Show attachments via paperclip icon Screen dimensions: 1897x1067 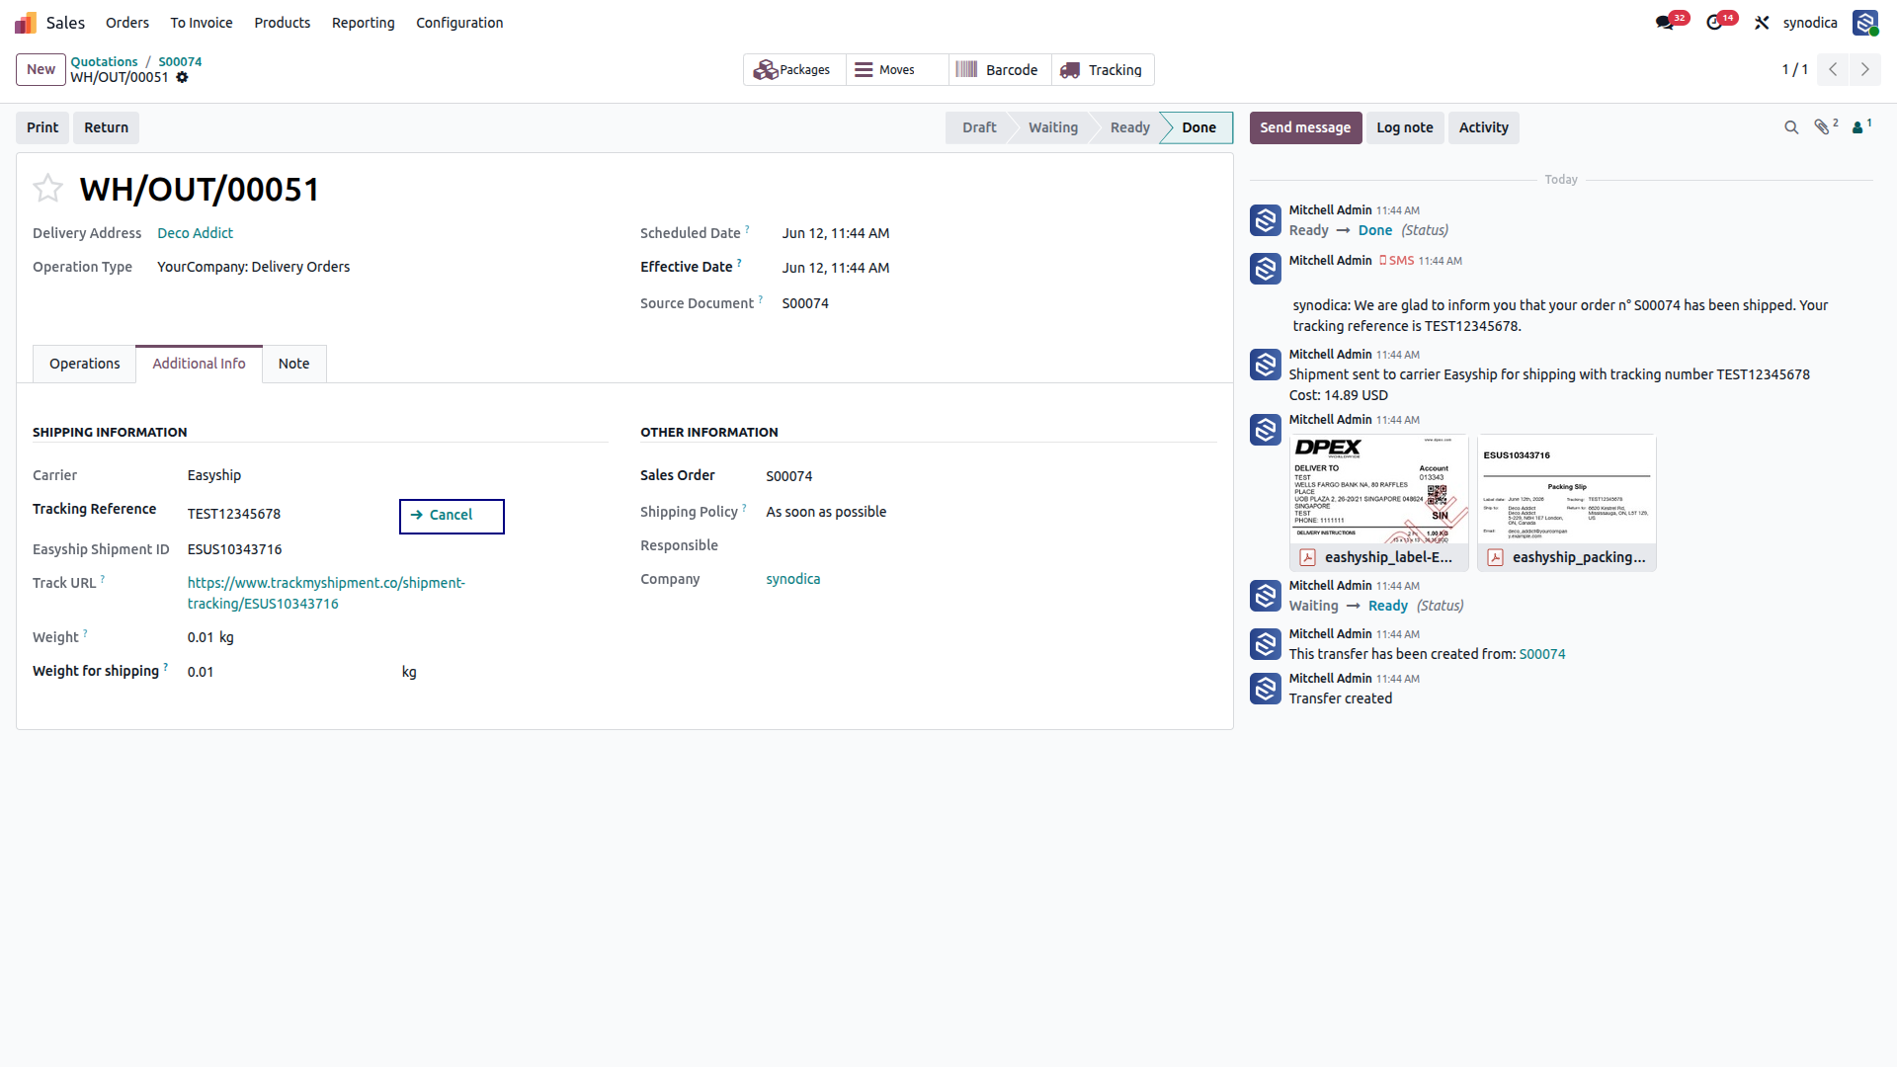(1825, 126)
